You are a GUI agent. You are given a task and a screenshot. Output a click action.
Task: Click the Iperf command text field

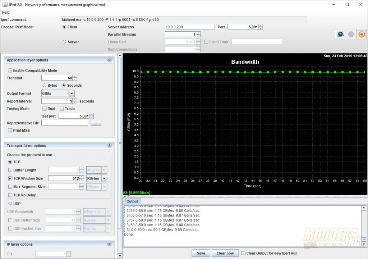tap(184, 19)
